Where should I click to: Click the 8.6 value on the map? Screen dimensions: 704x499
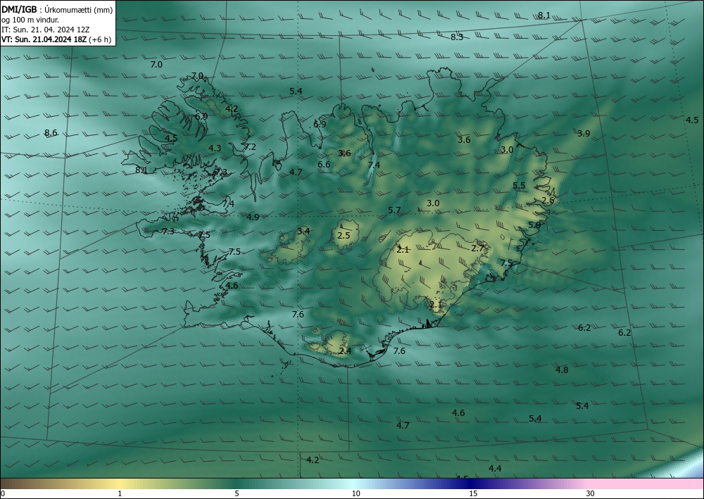51,133
